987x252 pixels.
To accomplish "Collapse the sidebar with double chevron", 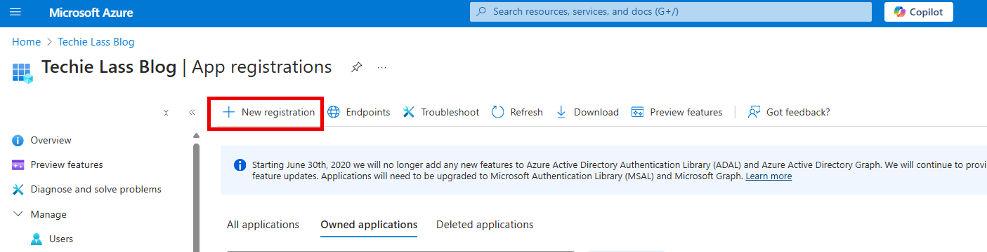I will pos(192,112).
